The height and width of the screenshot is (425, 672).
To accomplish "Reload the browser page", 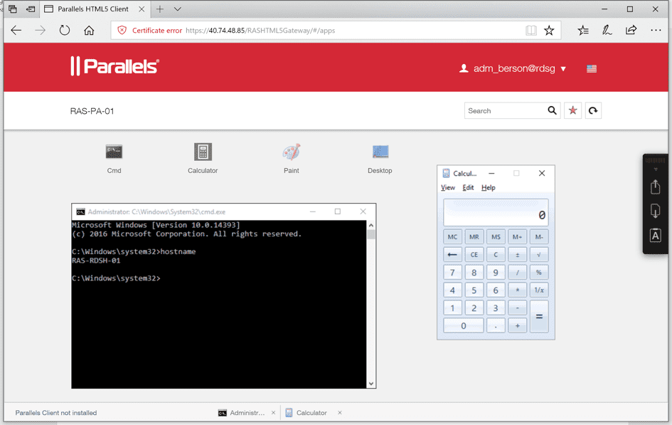I will pos(64,31).
